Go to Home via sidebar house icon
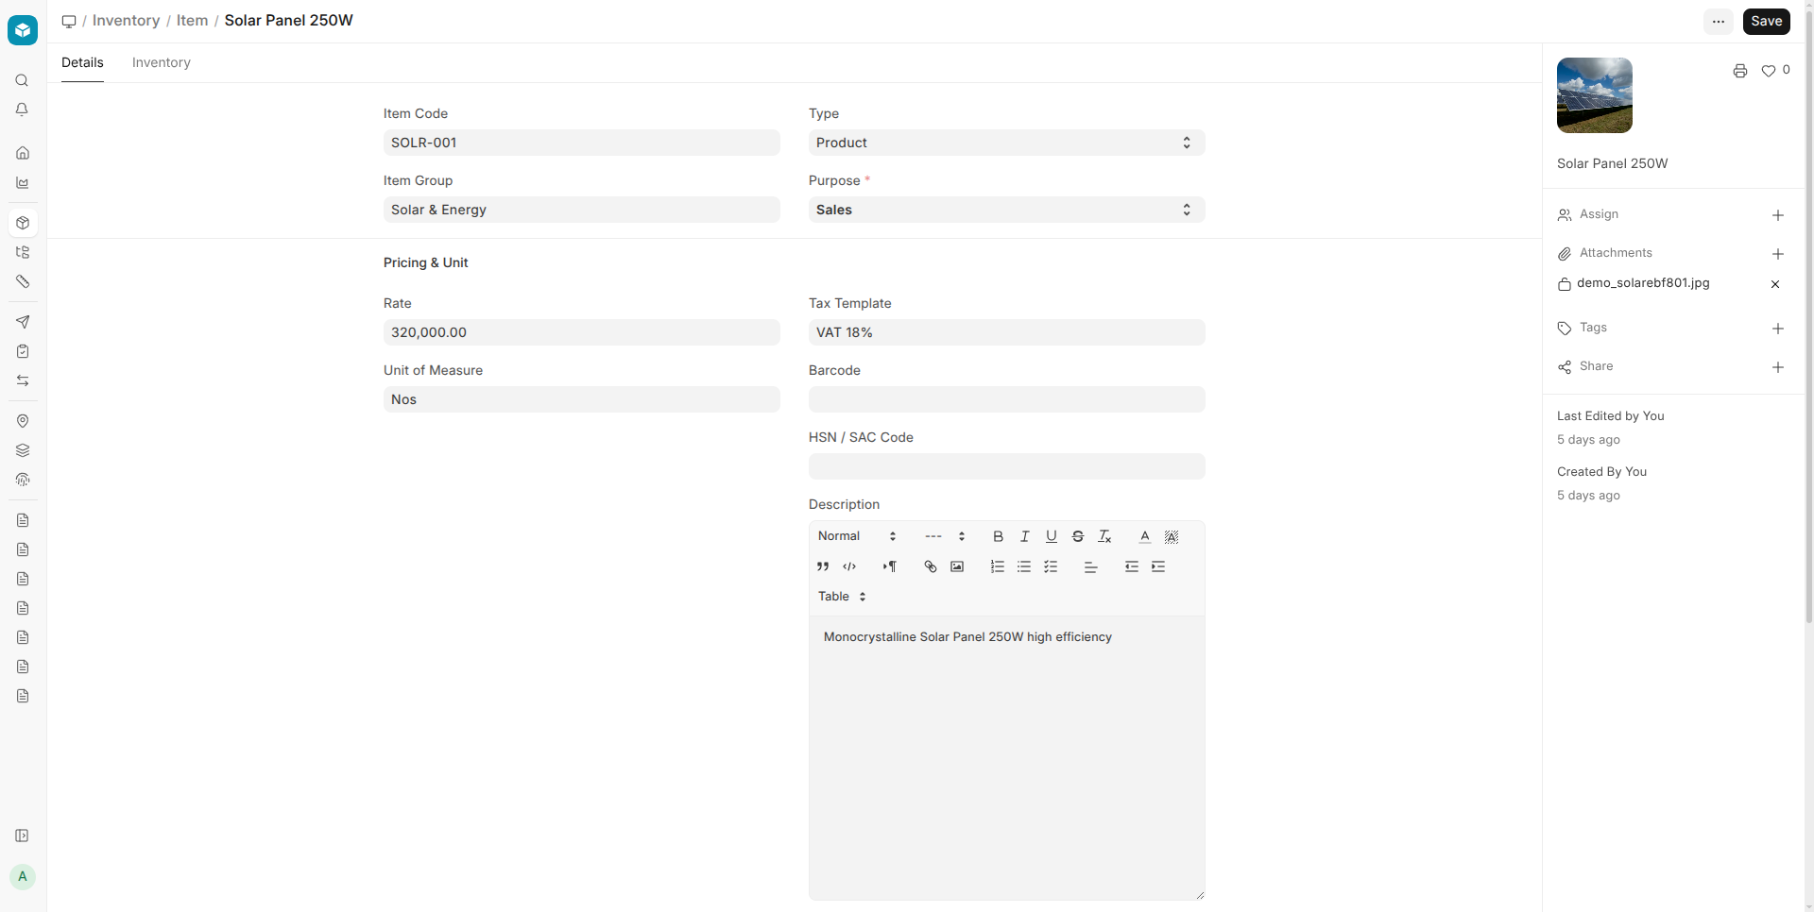The image size is (1814, 912). [x=23, y=153]
